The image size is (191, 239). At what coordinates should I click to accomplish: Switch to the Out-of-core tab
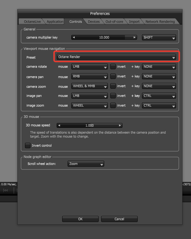114,22
